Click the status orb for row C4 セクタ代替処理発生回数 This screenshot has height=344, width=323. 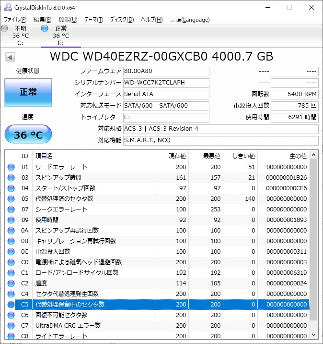(11, 294)
